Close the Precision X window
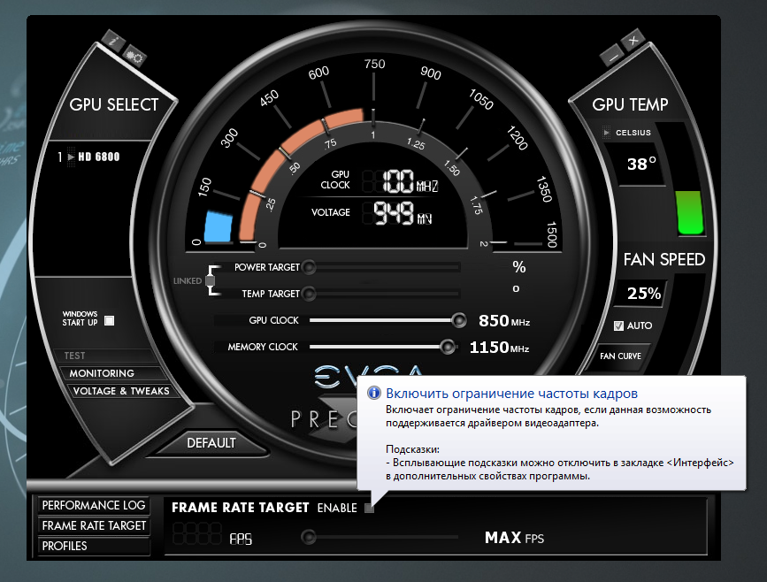 point(633,40)
